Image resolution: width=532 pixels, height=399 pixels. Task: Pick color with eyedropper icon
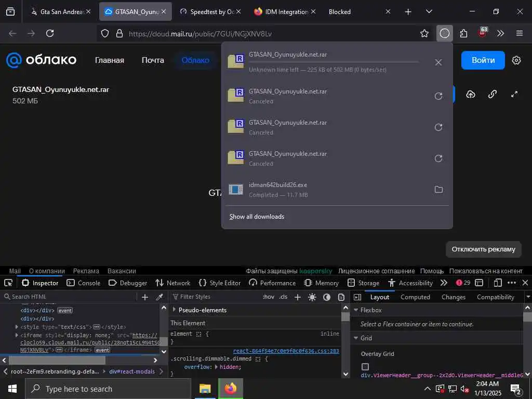coord(159,297)
